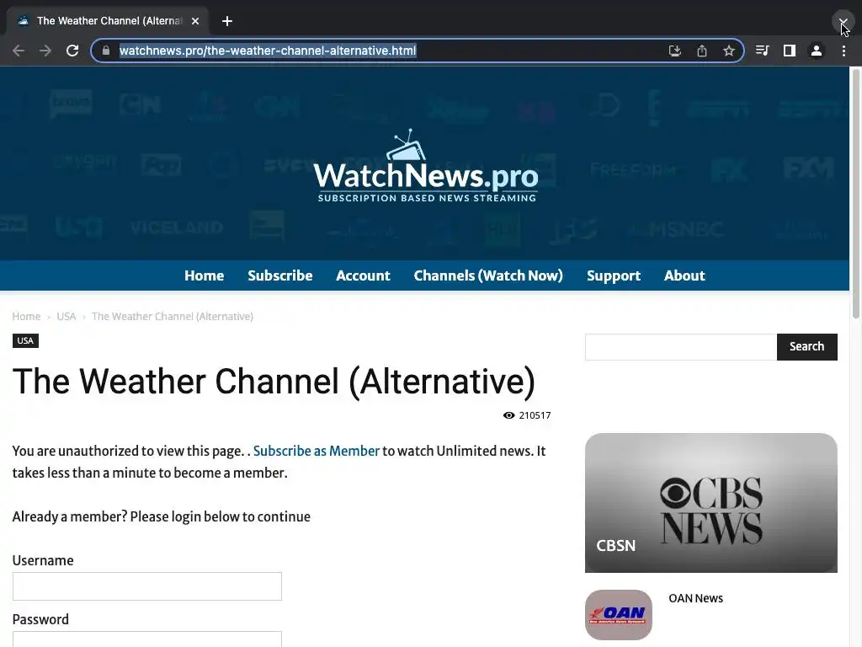Viewport: 862px width, 647px height.
Task: Click the Subscribe as Member link
Action: [x=317, y=452]
